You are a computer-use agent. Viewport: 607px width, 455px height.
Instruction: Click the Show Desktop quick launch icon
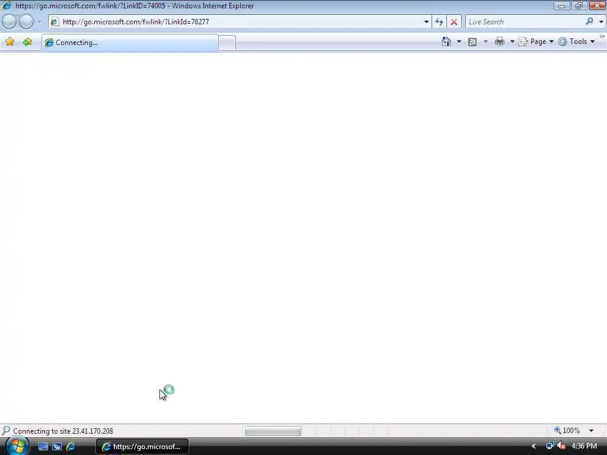tap(43, 447)
